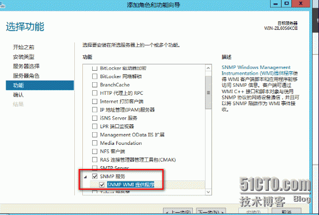Enable the BranchCache feature checkbox
The width and height of the screenshot is (319, 215).
(94, 85)
